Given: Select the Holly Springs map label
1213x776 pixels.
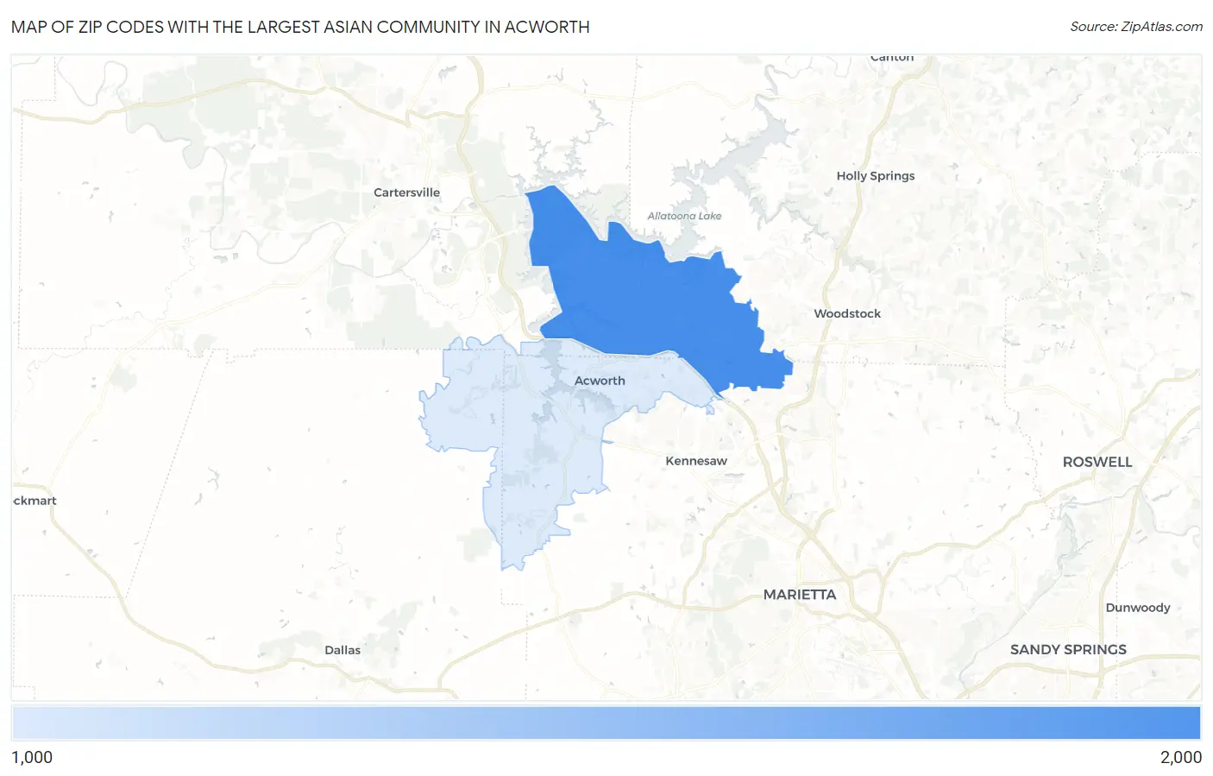Looking at the screenshot, I should (876, 175).
